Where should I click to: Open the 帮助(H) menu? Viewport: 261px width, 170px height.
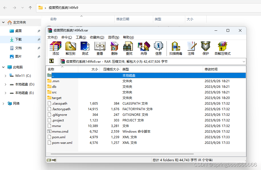click(x=128, y=37)
